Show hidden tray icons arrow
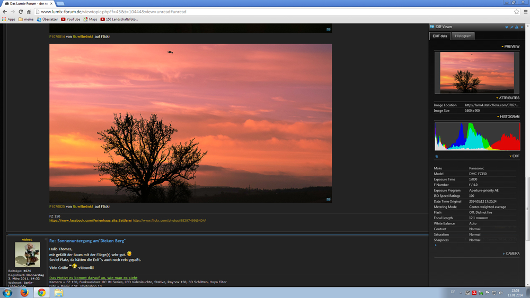The image size is (530, 298). coord(461,293)
